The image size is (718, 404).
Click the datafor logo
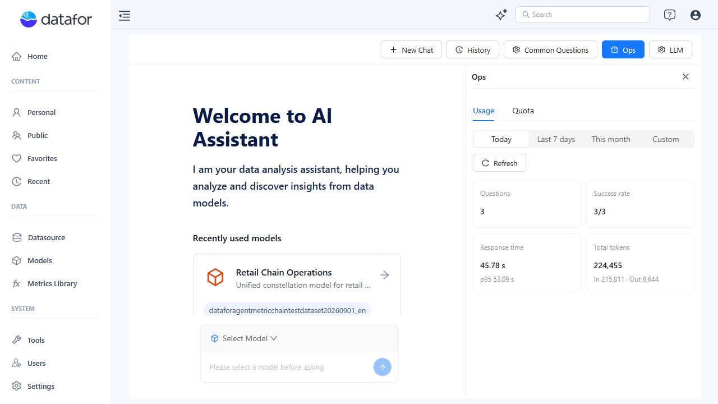pyautogui.click(x=56, y=19)
